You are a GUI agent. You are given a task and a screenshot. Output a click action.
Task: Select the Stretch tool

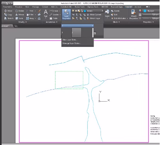click(9, 18)
